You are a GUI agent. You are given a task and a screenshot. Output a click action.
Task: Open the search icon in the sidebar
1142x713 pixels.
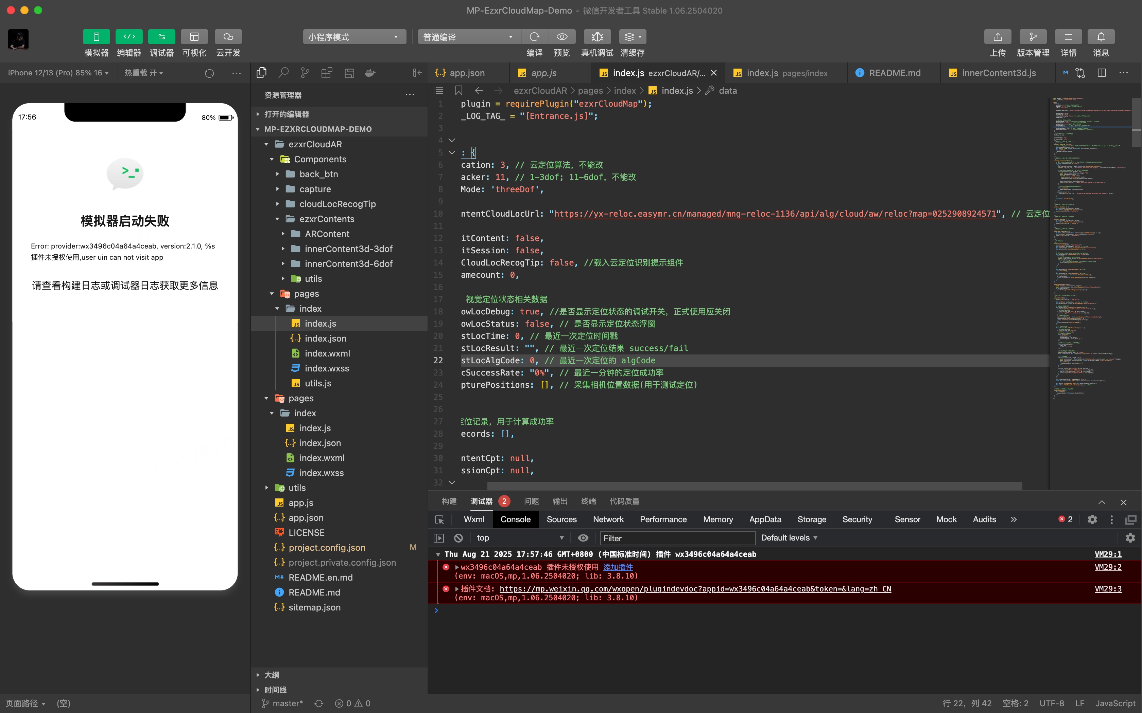point(283,73)
